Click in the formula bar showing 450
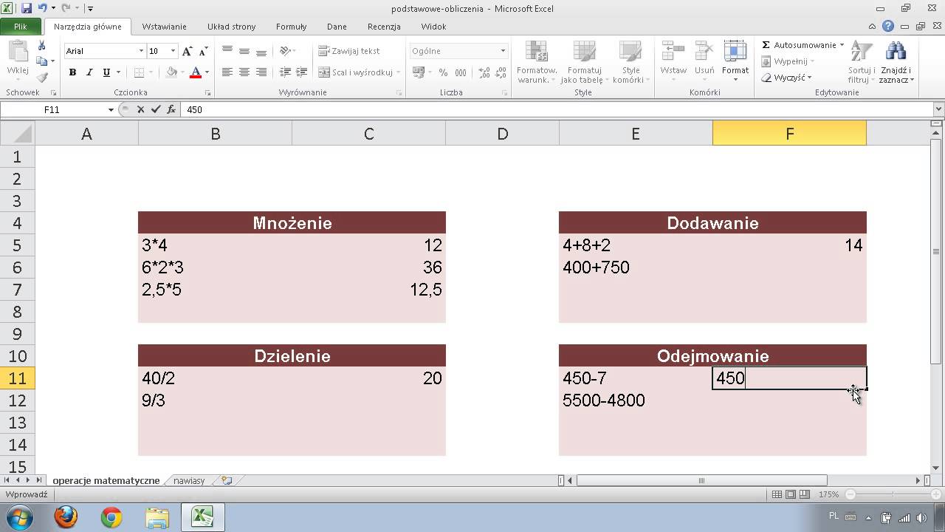Image resolution: width=945 pixels, height=532 pixels. (x=557, y=109)
